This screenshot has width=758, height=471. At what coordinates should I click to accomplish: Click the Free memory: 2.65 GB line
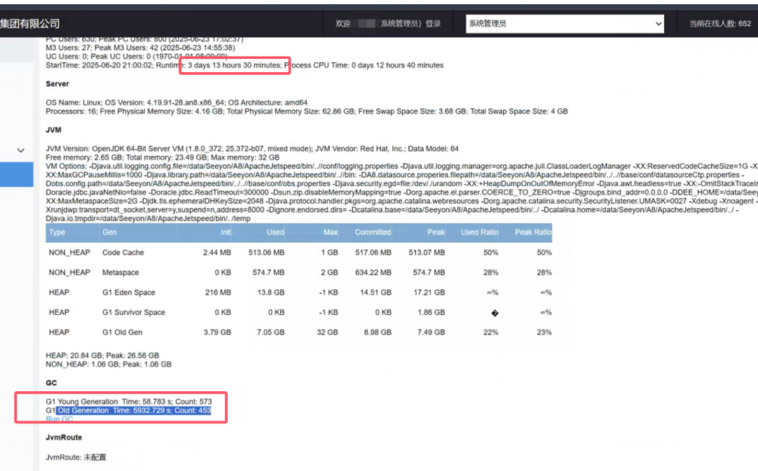pos(163,157)
